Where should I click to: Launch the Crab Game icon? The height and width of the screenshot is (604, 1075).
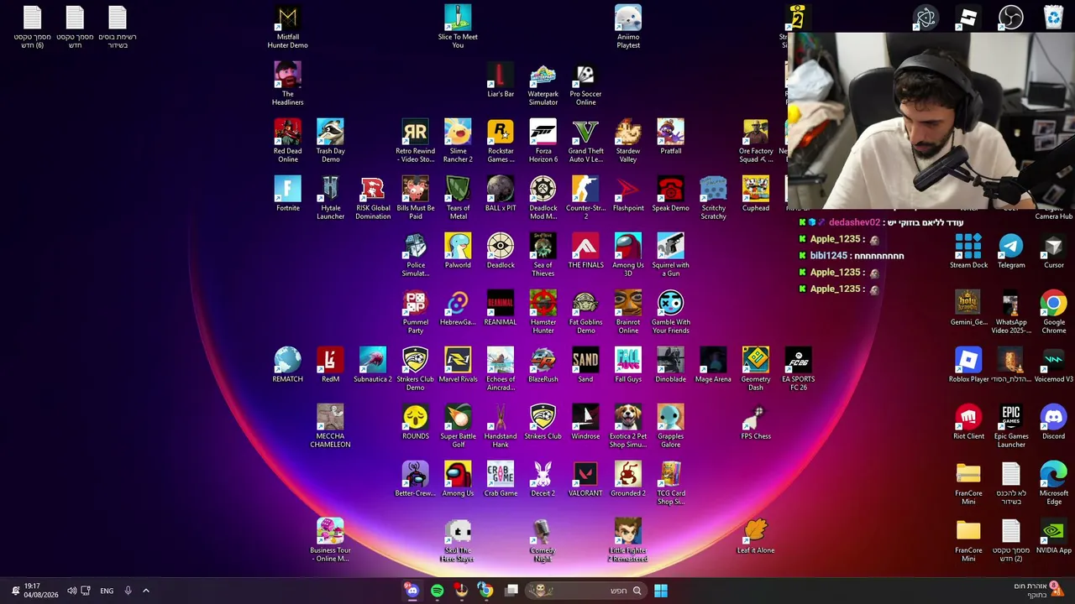501,479
